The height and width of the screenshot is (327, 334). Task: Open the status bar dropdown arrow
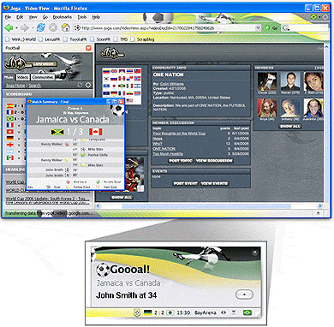tap(234, 312)
